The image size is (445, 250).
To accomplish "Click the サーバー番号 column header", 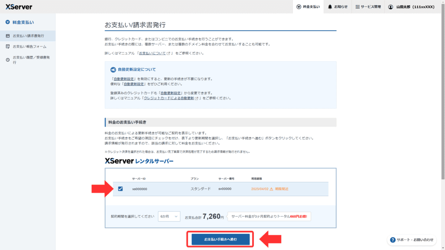I will [x=226, y=179].
